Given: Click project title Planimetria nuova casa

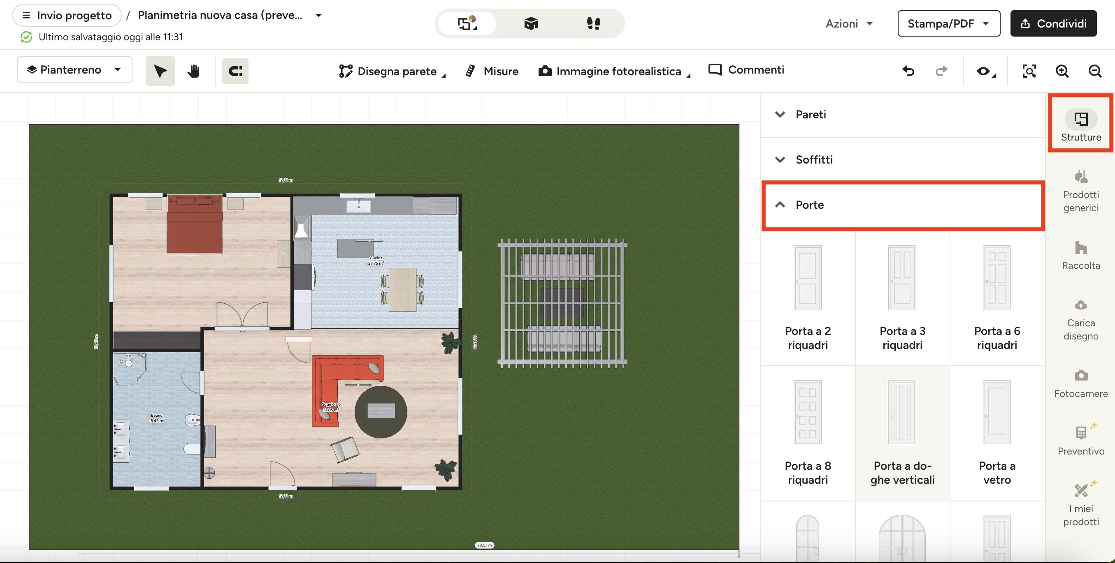Looking at the screenshot, I should (x=220, y=15).
